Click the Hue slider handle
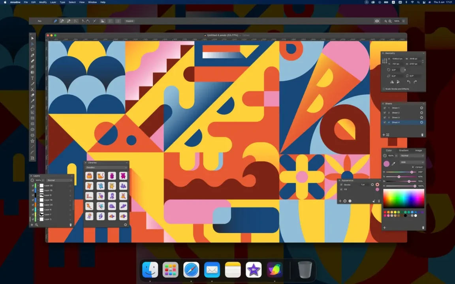This screenshot has width=455, height=284. (x=412, y=172)
